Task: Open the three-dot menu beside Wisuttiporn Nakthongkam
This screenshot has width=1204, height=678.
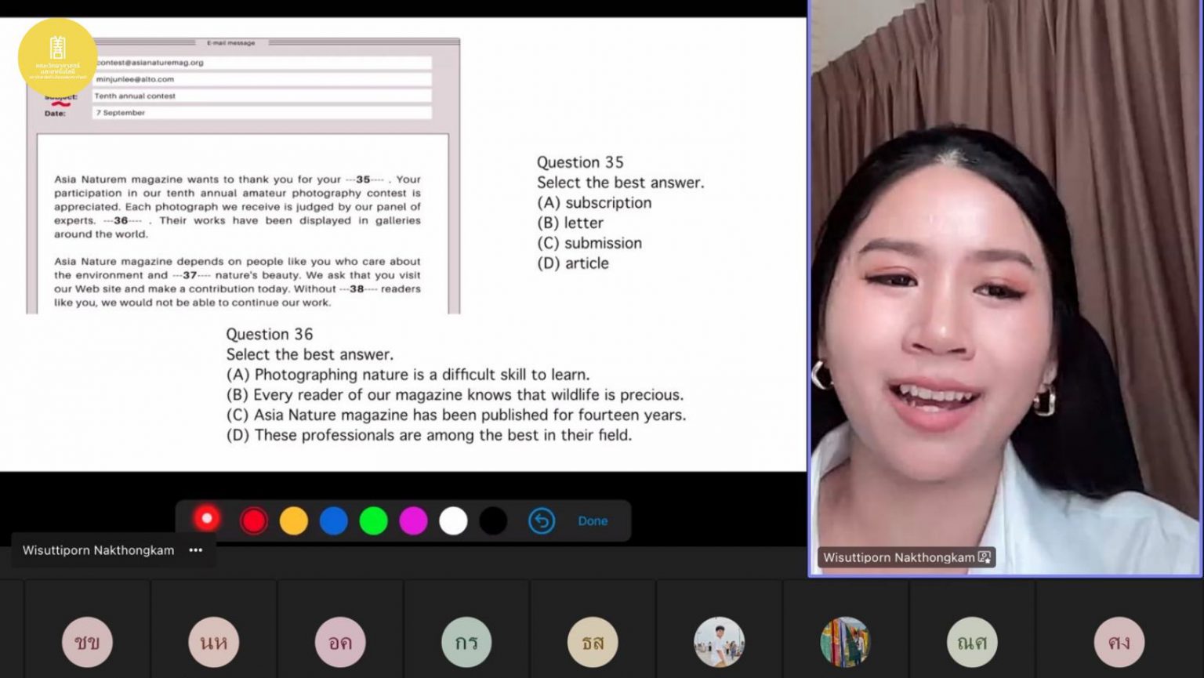Action: pos(196,550)
